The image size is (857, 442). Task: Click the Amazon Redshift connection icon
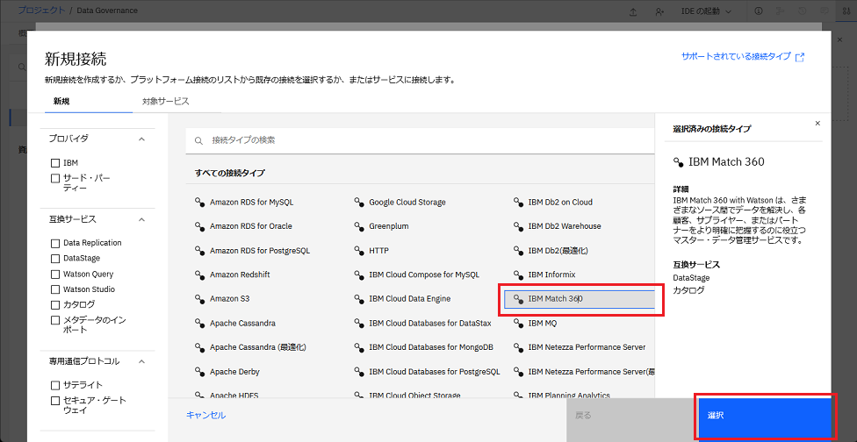tap(199, 274)
